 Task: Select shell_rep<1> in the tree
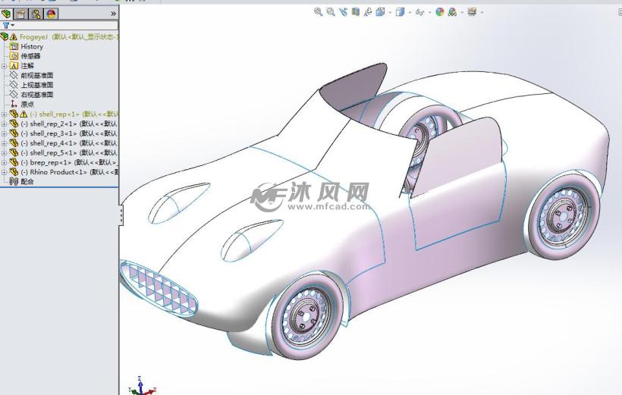click(74, 114)
